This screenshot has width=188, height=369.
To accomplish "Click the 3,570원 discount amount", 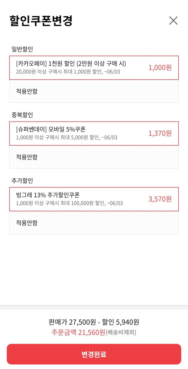I will coord(160,199).
